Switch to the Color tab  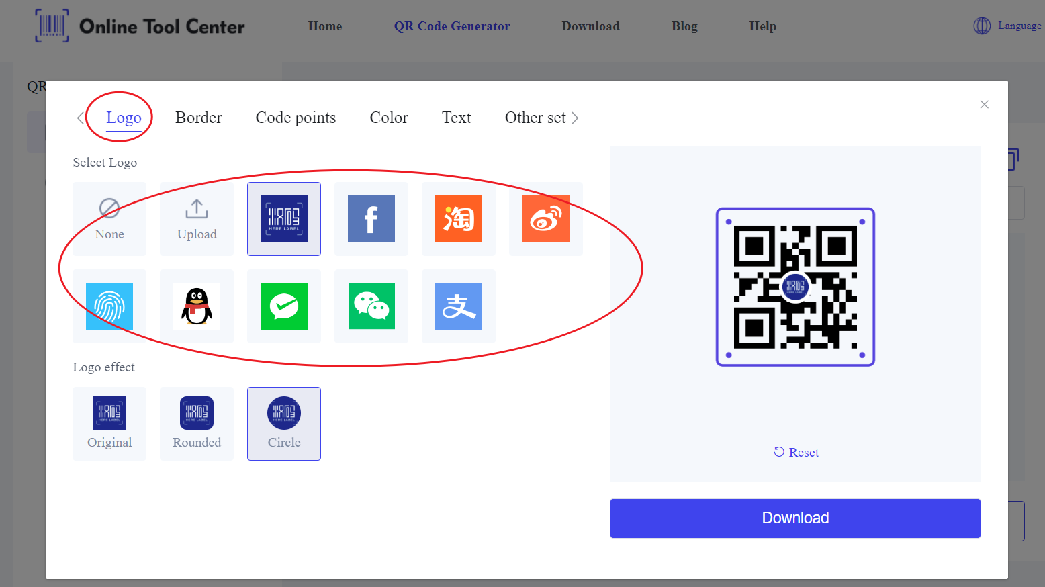[x=389, y=118]
